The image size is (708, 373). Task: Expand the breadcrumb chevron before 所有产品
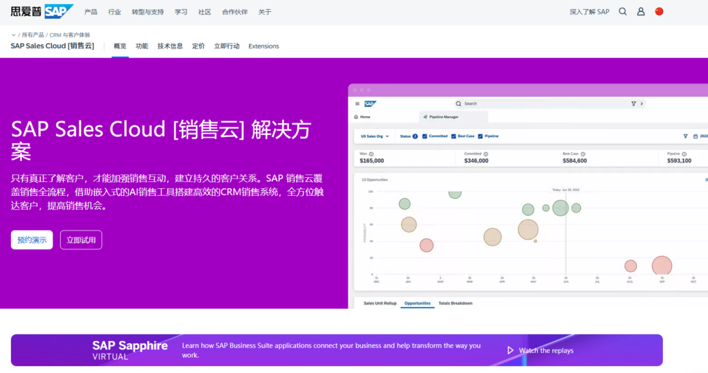coord(14,35)
